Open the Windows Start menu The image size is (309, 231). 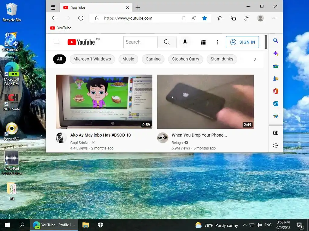[x=7, y=225]
